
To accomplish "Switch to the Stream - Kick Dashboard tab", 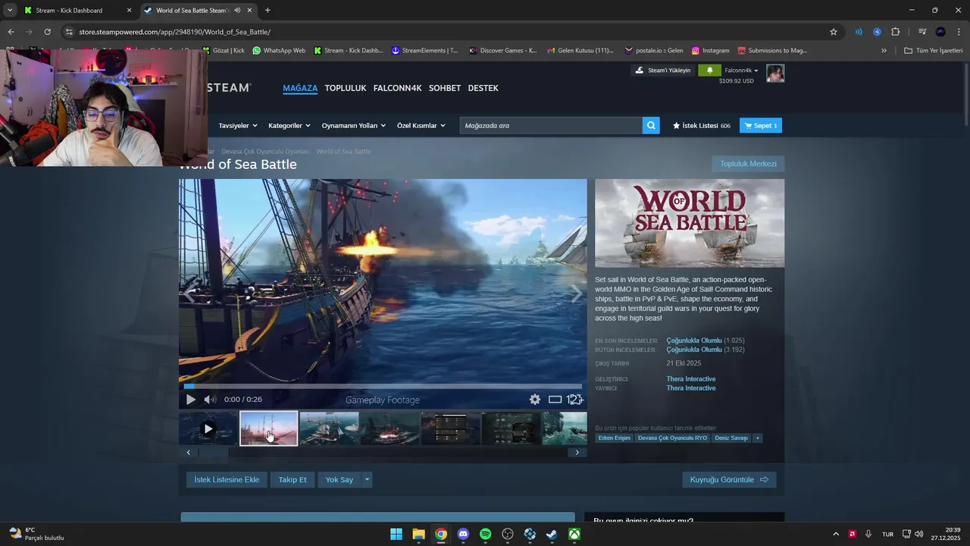I will (x=76, y=11).
